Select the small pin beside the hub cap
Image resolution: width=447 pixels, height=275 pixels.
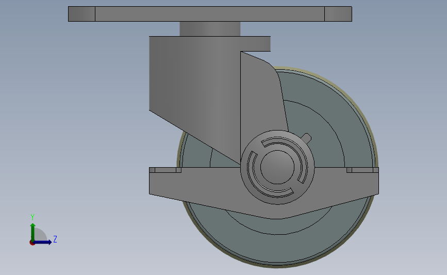pyautogui.click(x=307, y=138)
